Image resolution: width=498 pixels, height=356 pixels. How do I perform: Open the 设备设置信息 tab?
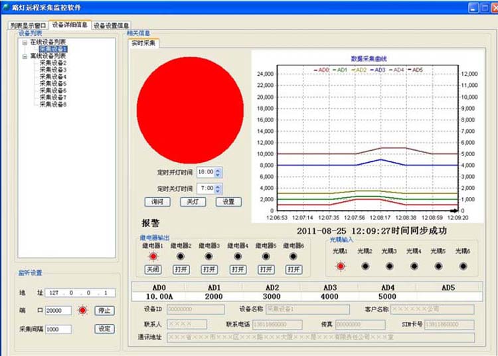click(x=111, y=25)
